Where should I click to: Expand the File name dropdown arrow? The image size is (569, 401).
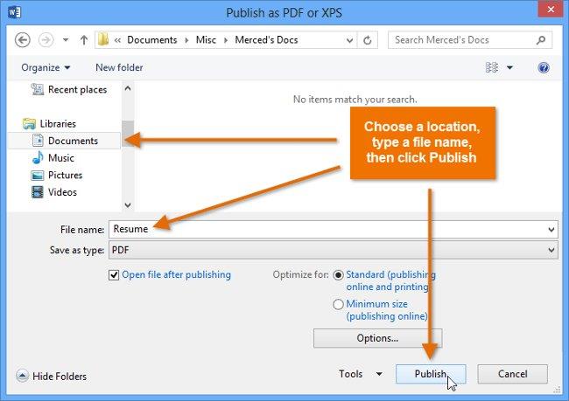point(551,230)
